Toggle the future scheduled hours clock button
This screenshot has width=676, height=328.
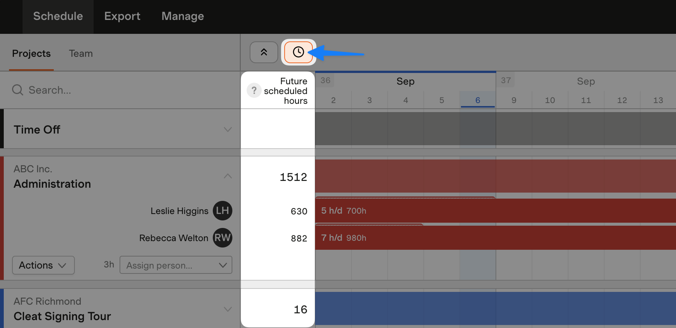[x=299, y=52]
